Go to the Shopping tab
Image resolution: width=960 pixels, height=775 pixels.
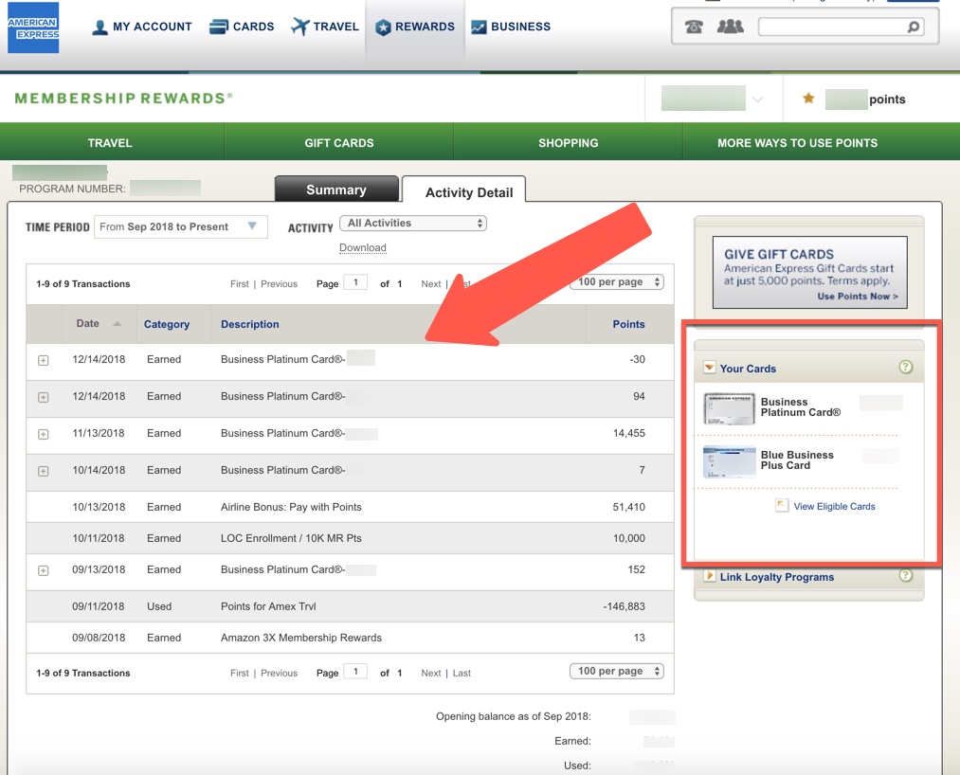pos(569,143)
